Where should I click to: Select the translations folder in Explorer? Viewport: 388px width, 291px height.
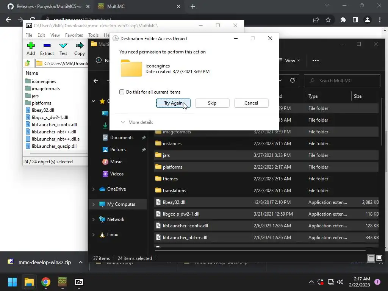click(266, 191)
